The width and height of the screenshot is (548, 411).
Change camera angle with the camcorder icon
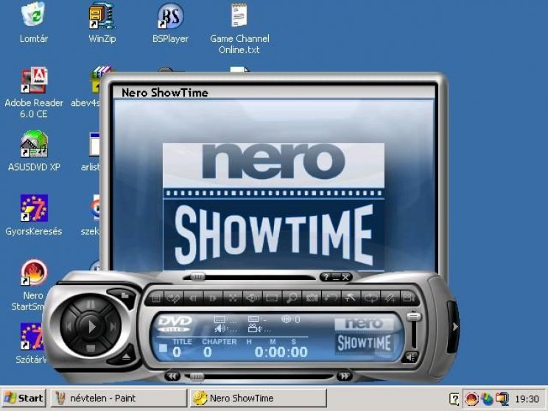[408, 298]
